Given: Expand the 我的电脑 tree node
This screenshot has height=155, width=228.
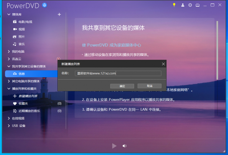Looking at the screenshot, I should [x=9, y=51].
